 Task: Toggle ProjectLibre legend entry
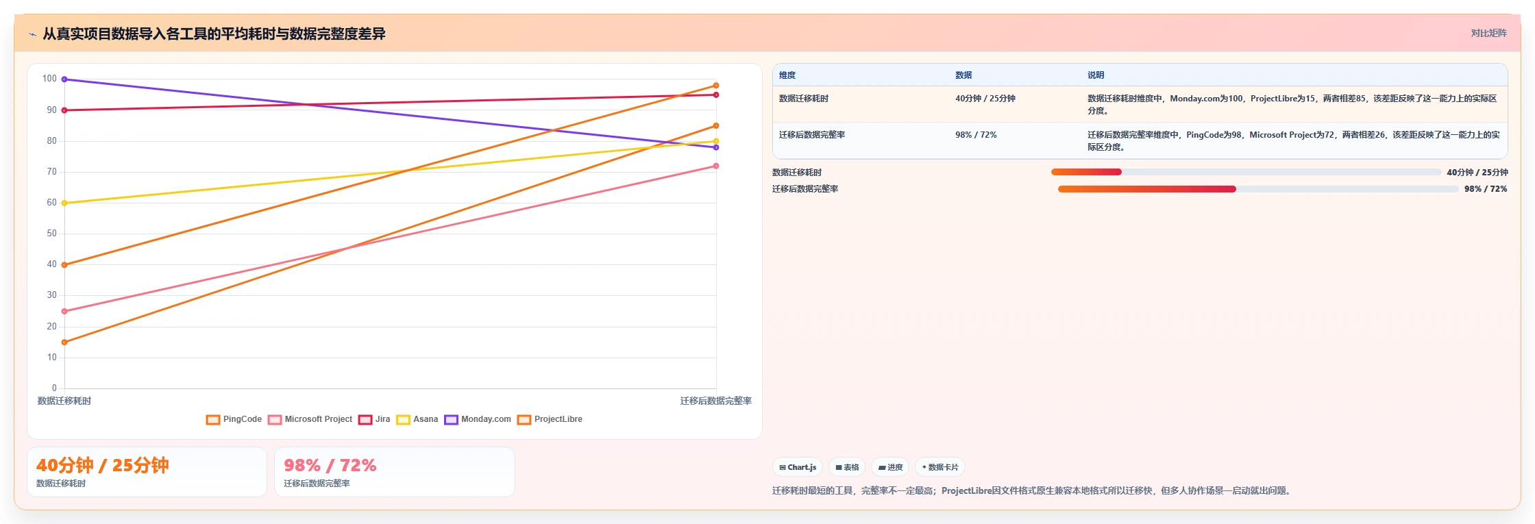[x=550, y=419]
